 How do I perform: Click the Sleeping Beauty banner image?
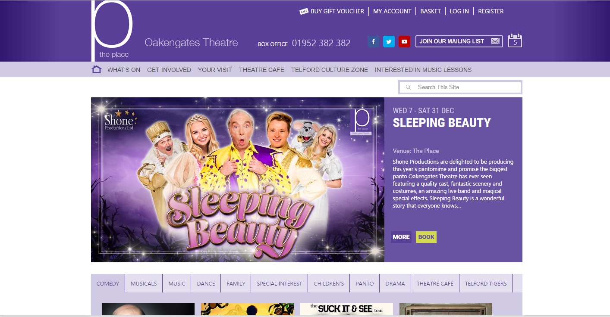[237, 180]
